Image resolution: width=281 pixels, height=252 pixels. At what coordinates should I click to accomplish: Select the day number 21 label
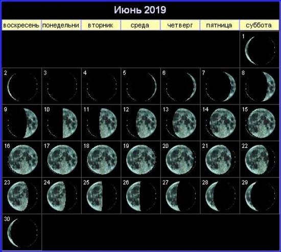pyautogui.click(x=205, y=146)
